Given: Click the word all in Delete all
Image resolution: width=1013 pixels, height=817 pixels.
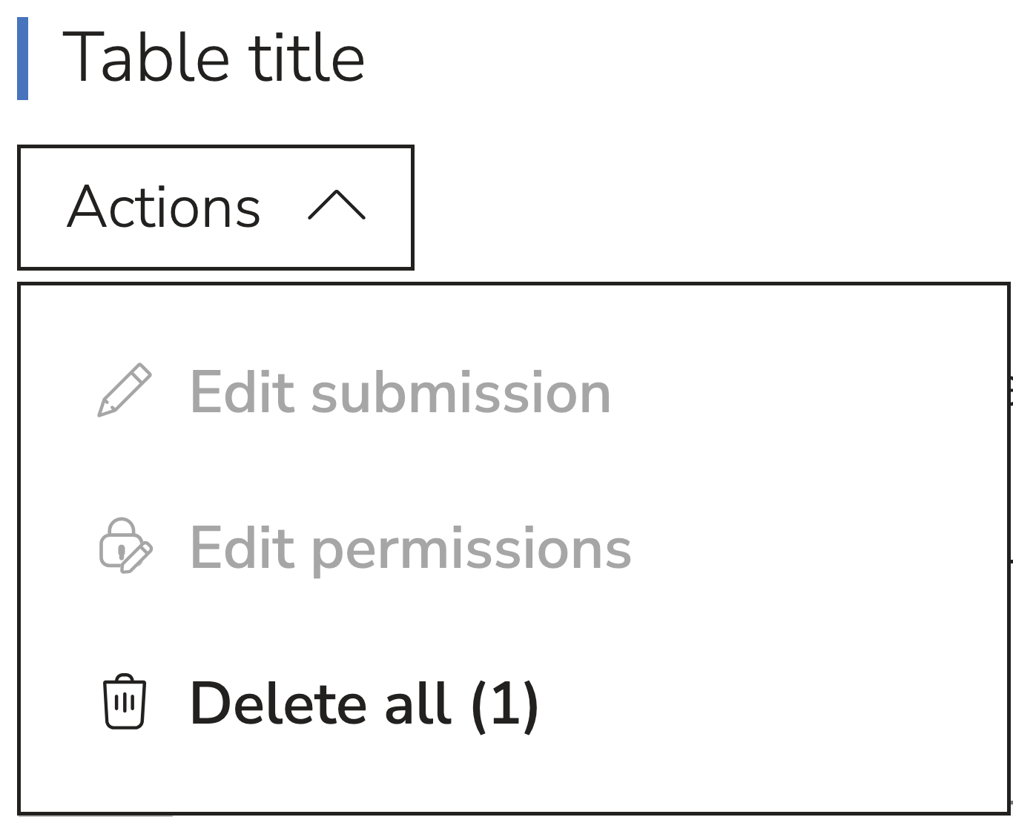Looking at the screenshot, I should [418, 703].
